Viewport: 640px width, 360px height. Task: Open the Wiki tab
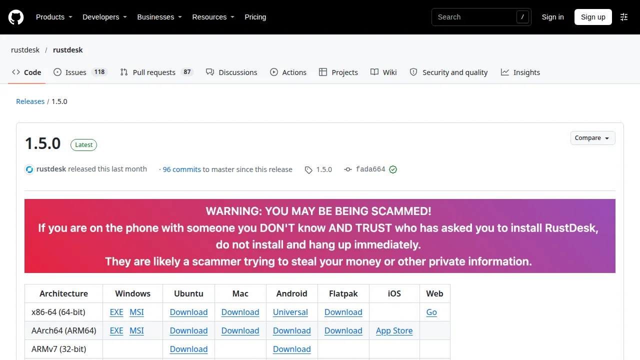coord(383,72)
